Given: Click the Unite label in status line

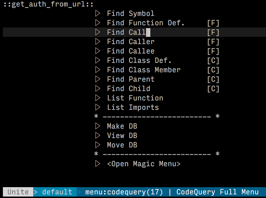Looking at the screenshot, I should (18, 192).
